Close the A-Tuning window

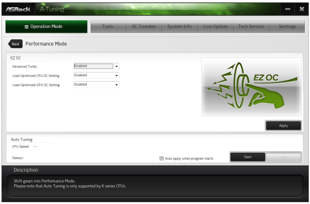(302, 9)
